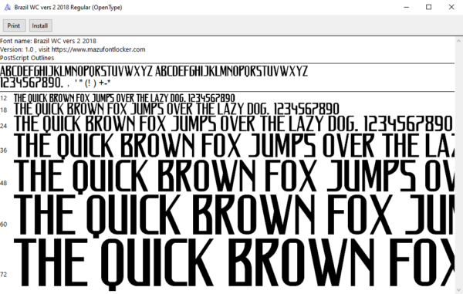Click the 48-point quick brown fox sample

point(234,177)
